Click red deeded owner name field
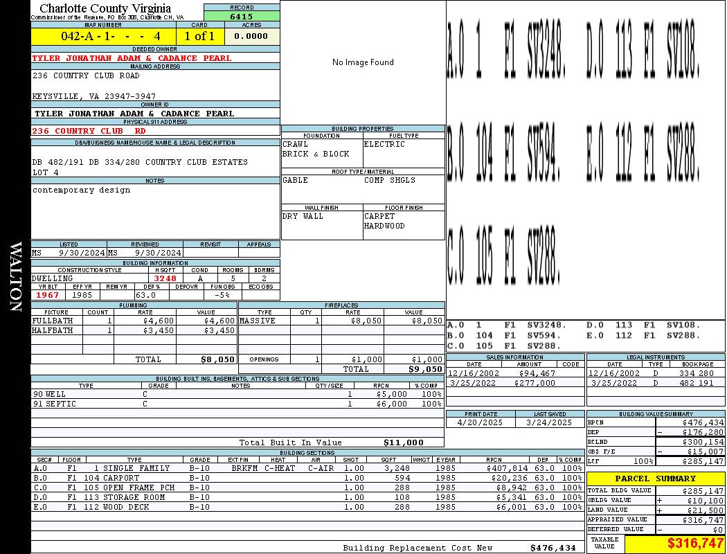 click(x=132, y=58)
